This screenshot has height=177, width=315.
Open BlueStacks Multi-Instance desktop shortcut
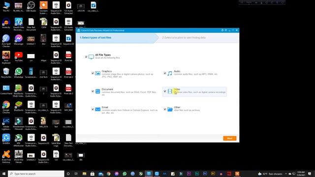[x=19, y=90]
